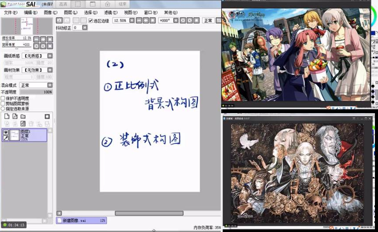The image size is (378, 232).
Task: Click the navigator preview thumbnail
Action: [x=27, y=26]
